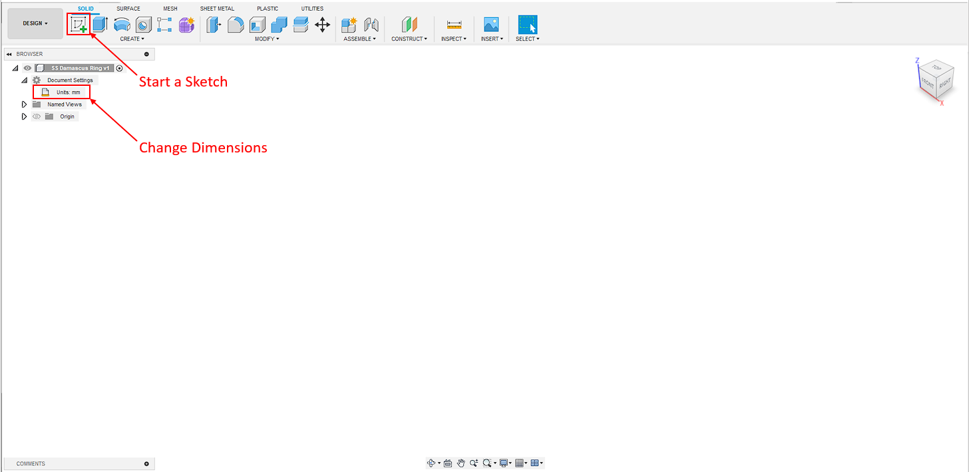Collapse the Document Settings node
Screen dimensions: 969x472
pos(25,80)
